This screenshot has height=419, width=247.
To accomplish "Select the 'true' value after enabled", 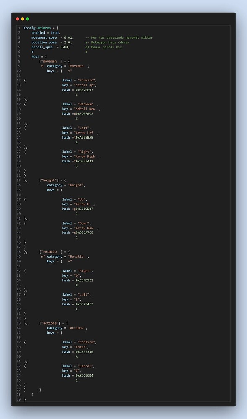I will pos(54,33).
